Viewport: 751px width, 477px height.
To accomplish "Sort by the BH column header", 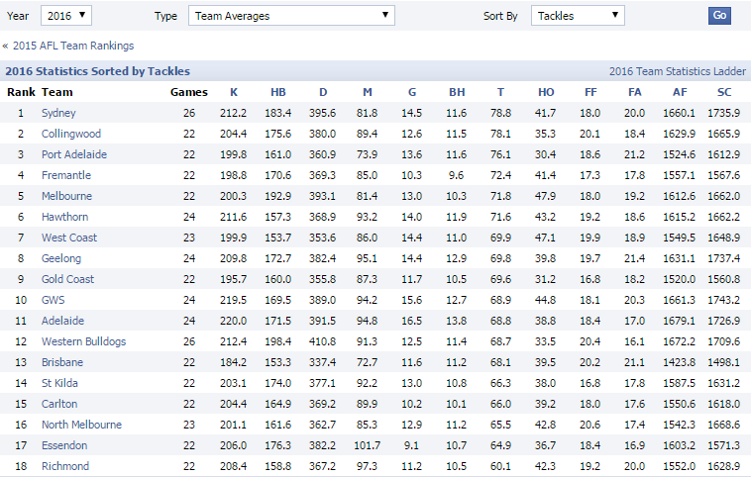I will point(457,92).
